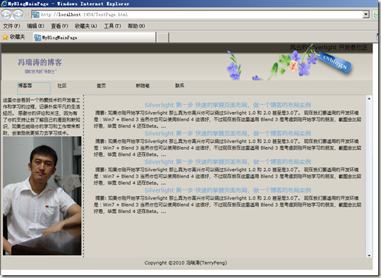The width and height of the screenshot is (381, 278).
Task: Click the author portrait photo
Action: pos(42,196)
